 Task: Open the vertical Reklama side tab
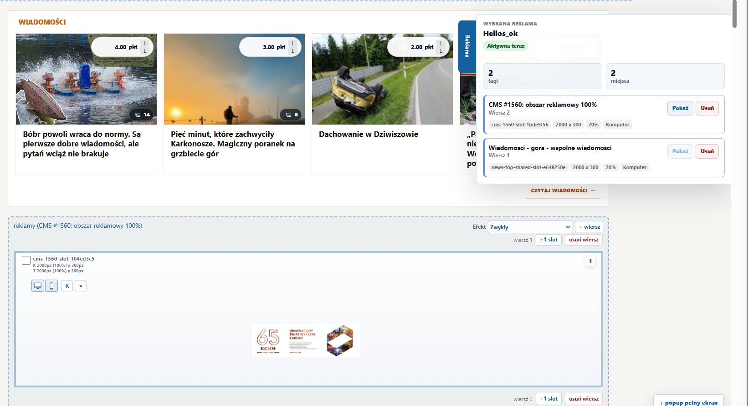[467, 46]
